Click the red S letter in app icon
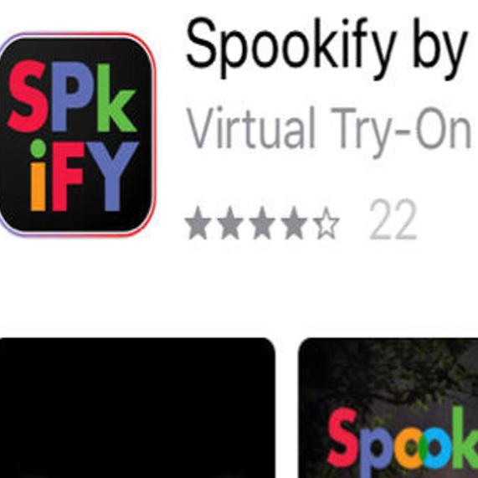The width and height of the screenshot is (478, 478). coord(27,95)
